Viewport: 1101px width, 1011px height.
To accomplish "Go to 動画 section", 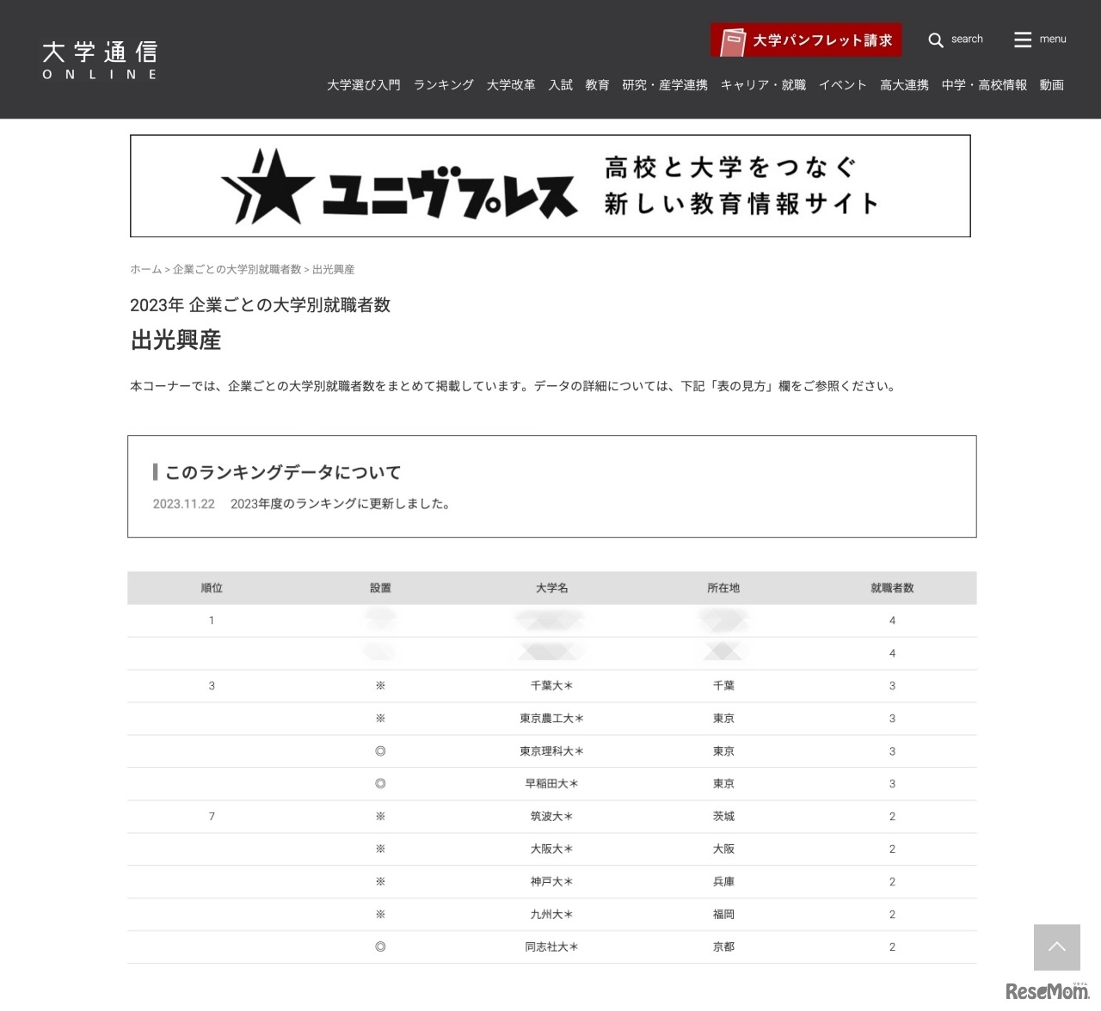I will pos(1051,85).
